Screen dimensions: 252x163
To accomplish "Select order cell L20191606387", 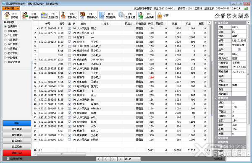I will click(x=48, y=28).
